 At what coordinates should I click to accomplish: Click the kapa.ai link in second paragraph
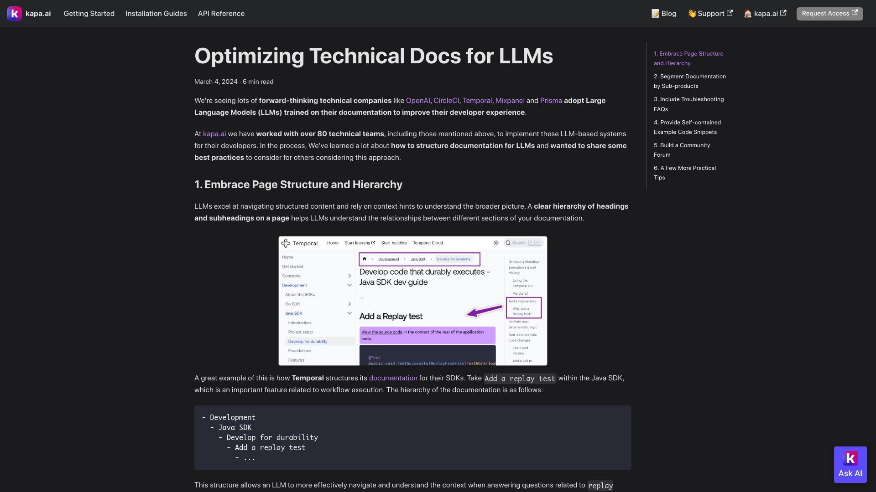click(x=214, y=134)
